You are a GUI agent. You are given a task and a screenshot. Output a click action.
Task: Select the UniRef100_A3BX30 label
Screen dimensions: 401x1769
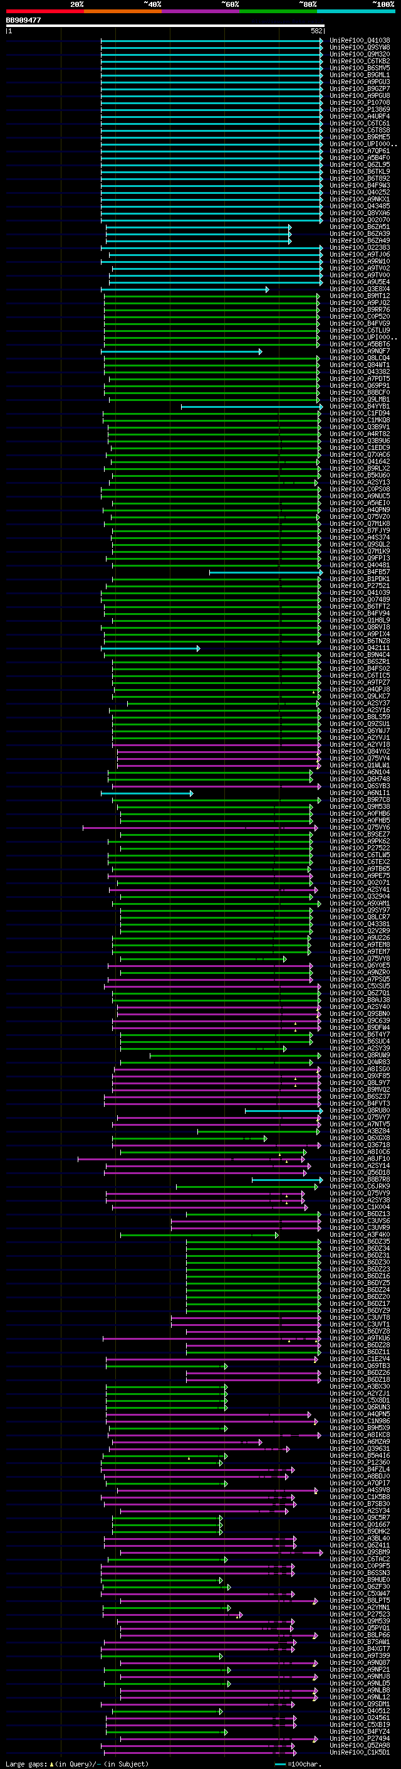360,1386
